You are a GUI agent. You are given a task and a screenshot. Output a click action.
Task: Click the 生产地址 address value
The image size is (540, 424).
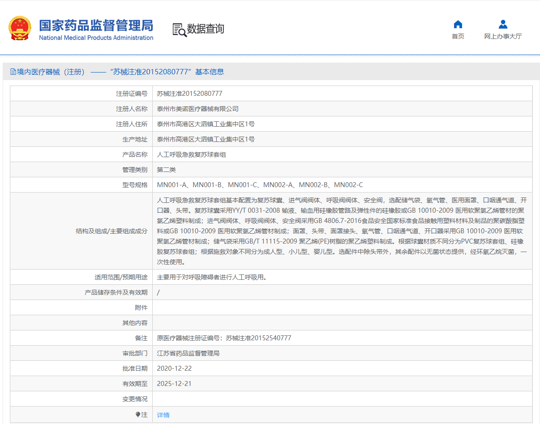pos(206,139)
